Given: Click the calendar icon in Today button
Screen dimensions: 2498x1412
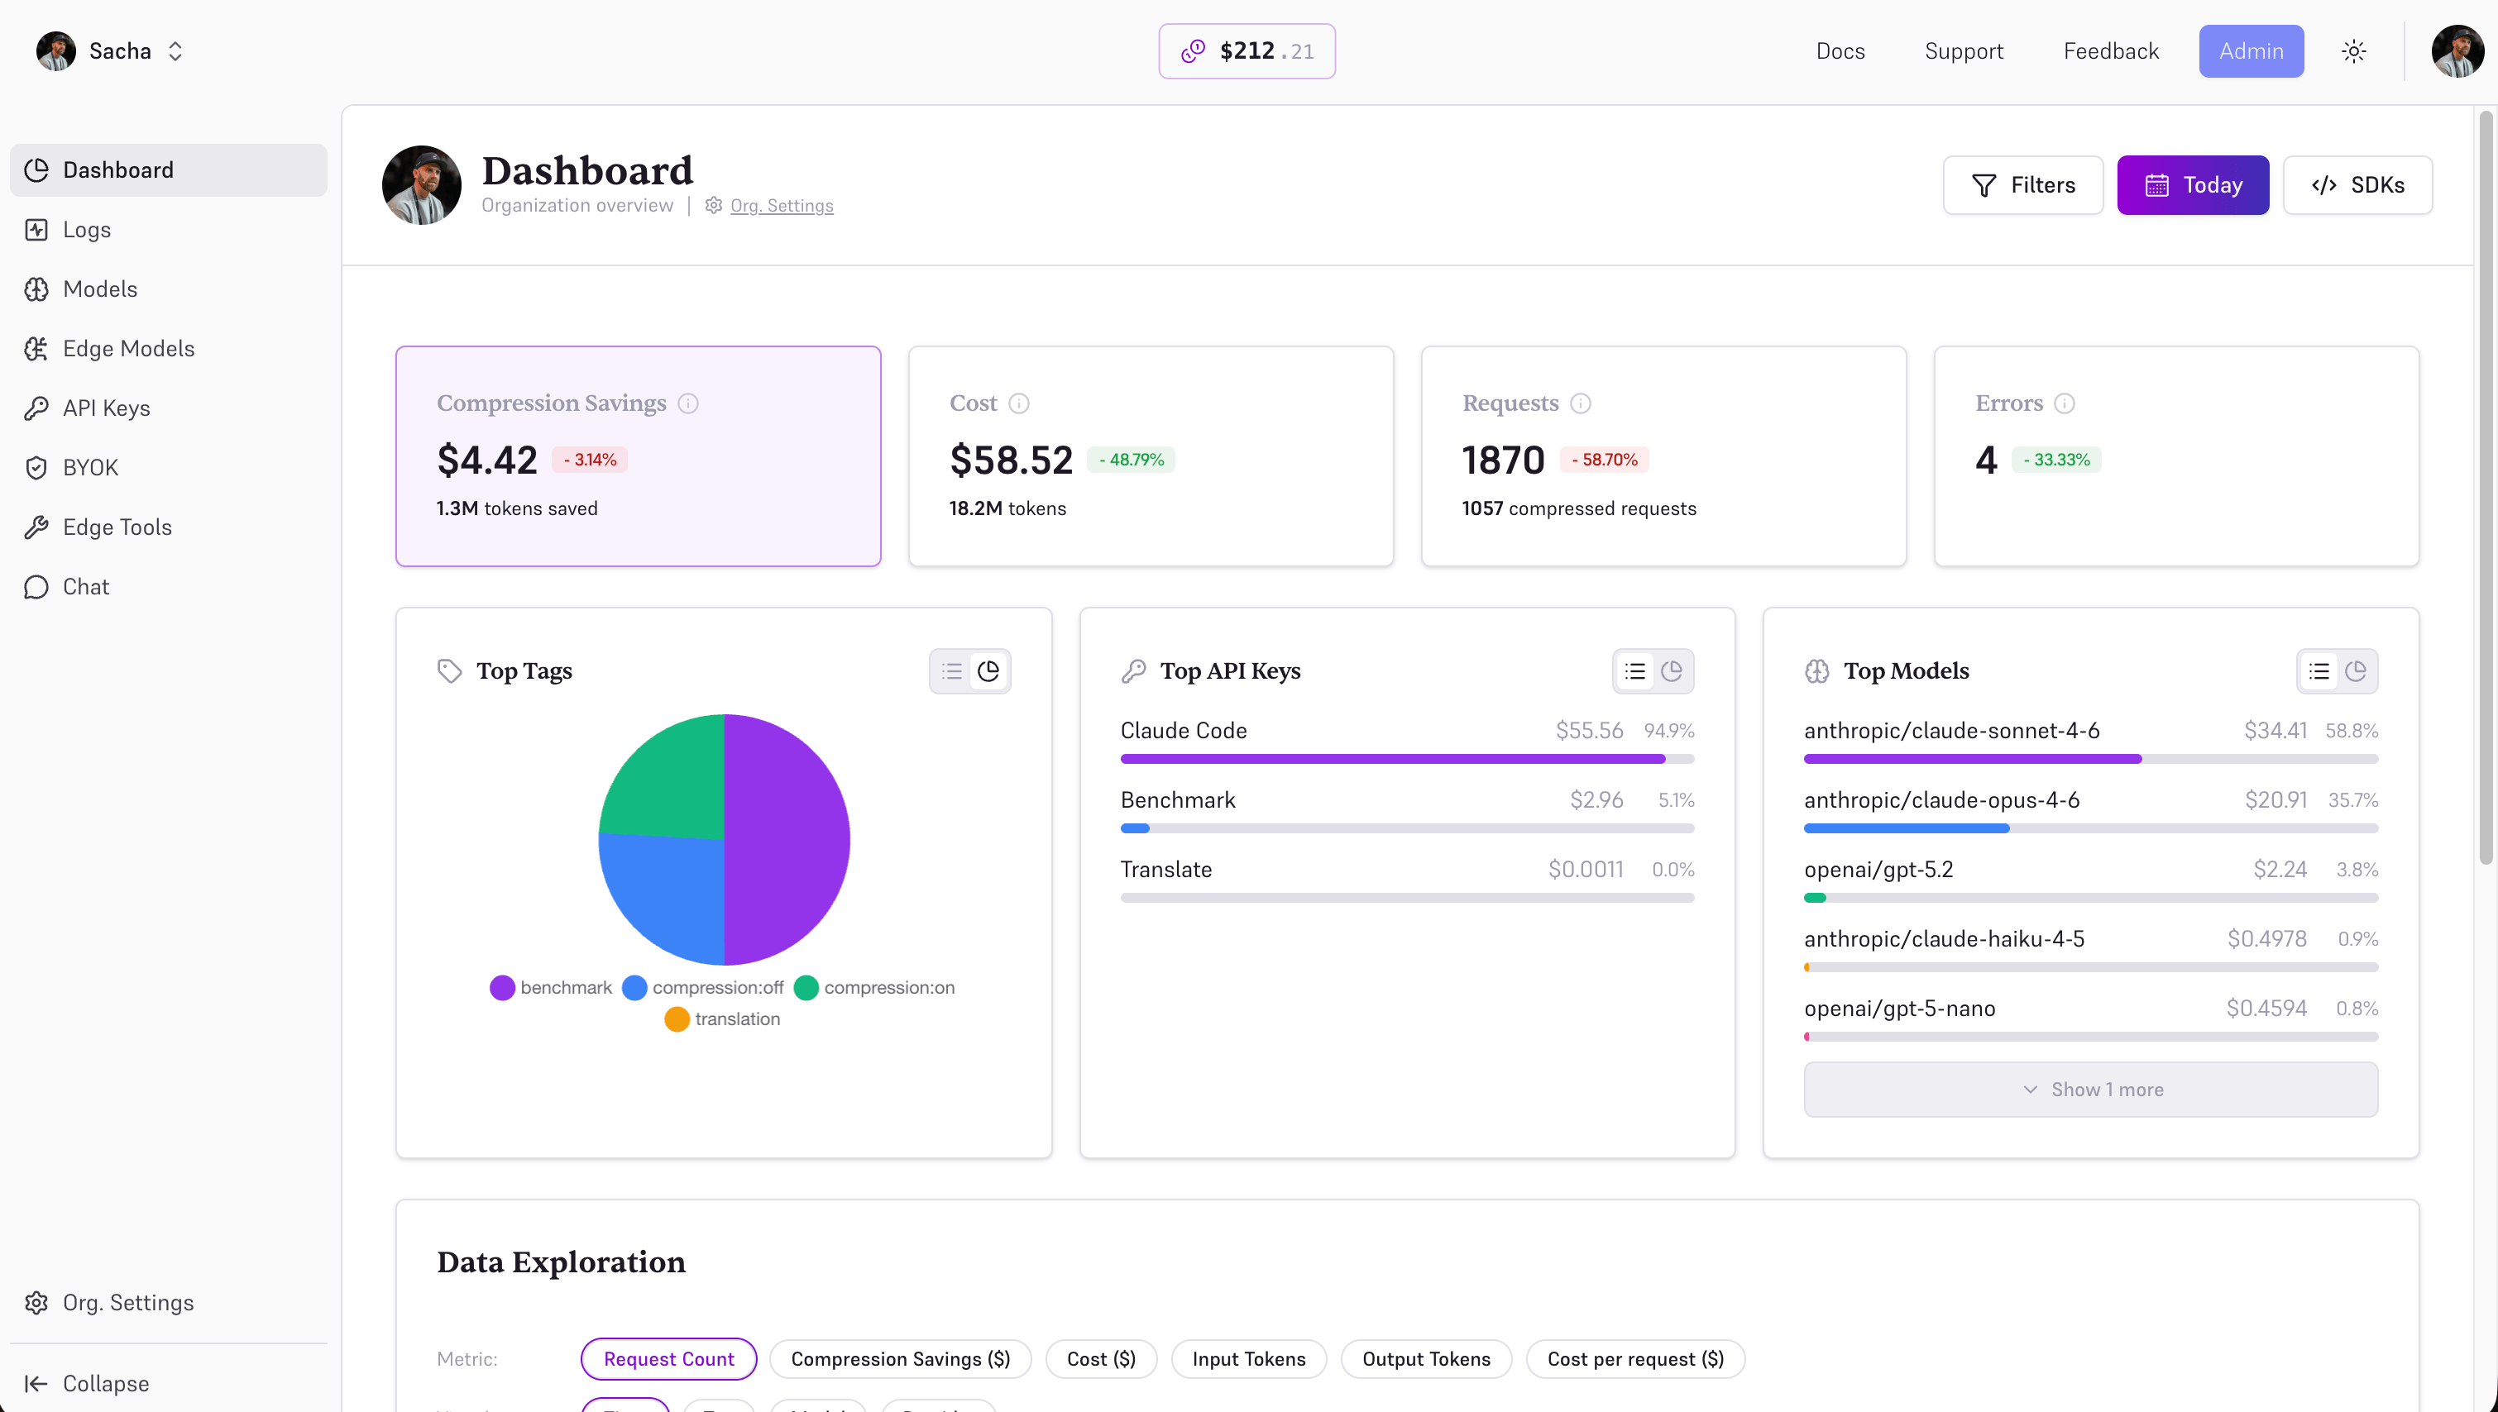Looking at the screenshot, I should [x=2156, y=185].
